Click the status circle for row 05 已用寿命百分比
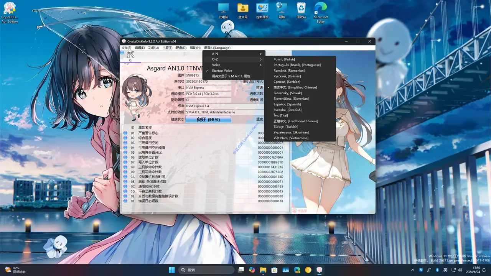This screenshot has width=491, height=276. [x=125, y=153]
